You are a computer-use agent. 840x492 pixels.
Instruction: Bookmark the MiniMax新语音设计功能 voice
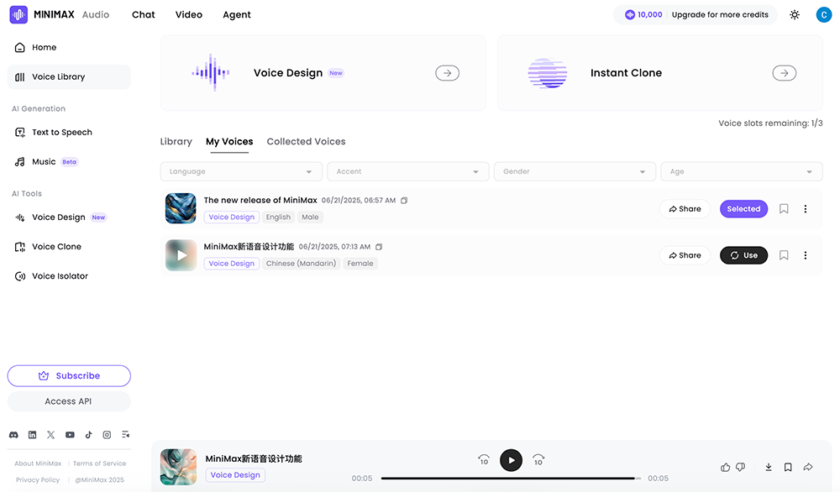click(x=784, y=255)
